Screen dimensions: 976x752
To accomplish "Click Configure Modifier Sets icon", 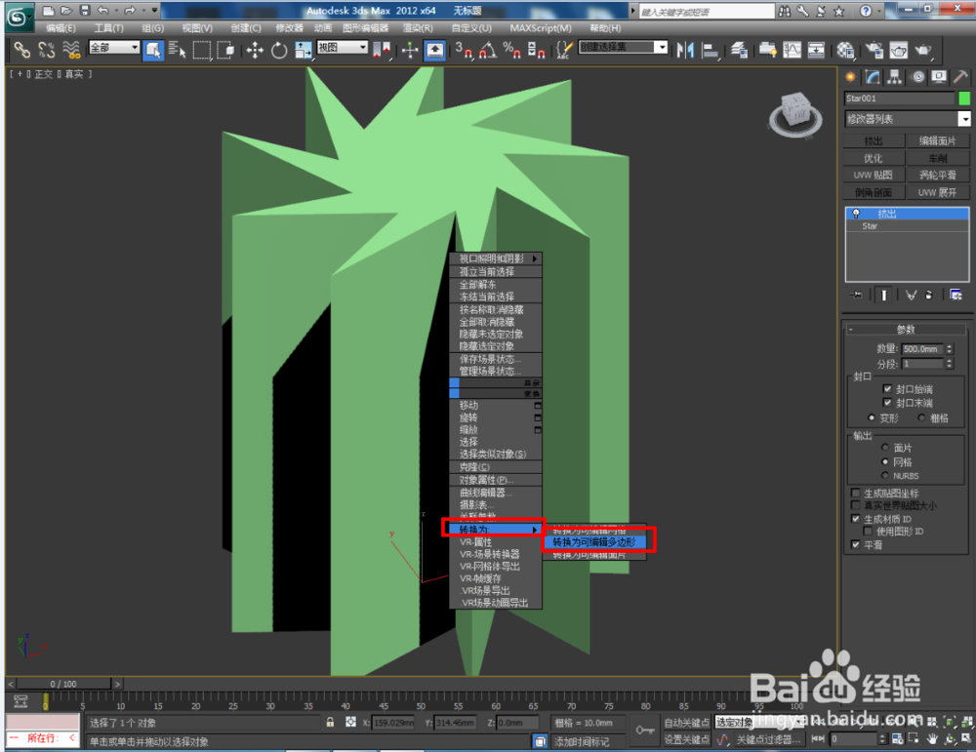I will tap(956, 295).
